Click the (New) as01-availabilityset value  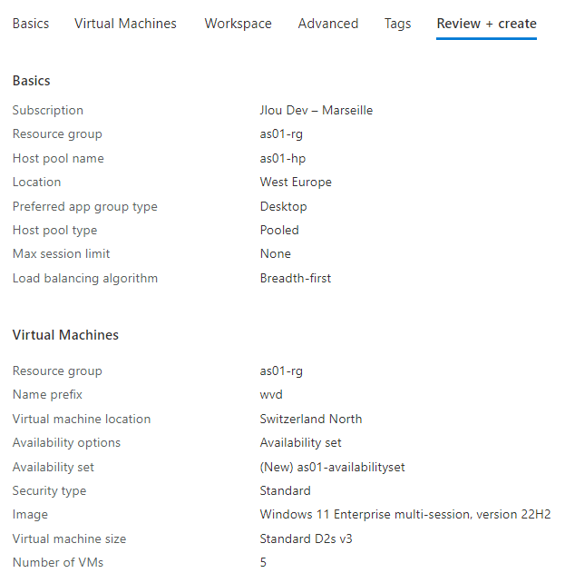332,467
